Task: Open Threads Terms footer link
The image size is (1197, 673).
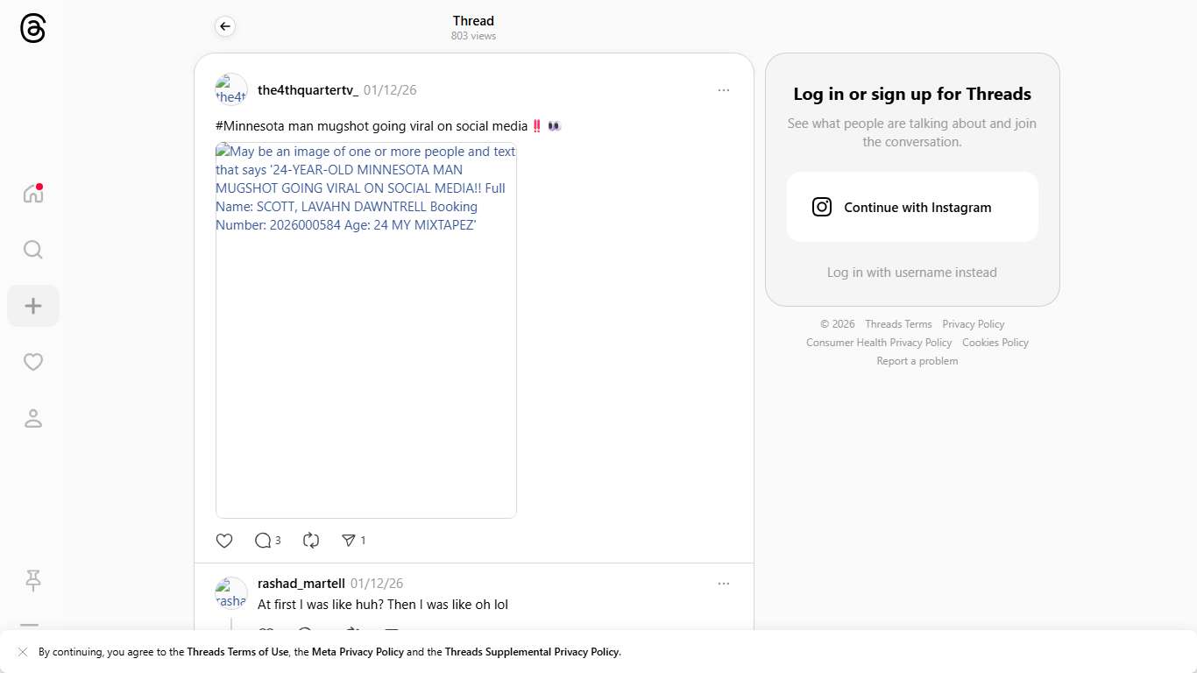Action: (898, 324)
